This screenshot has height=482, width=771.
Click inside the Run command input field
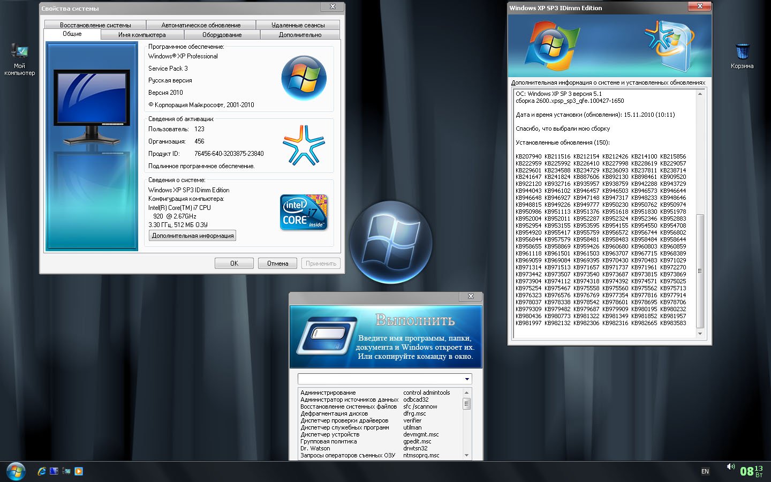pyautogui.click(x=380, y=379)
